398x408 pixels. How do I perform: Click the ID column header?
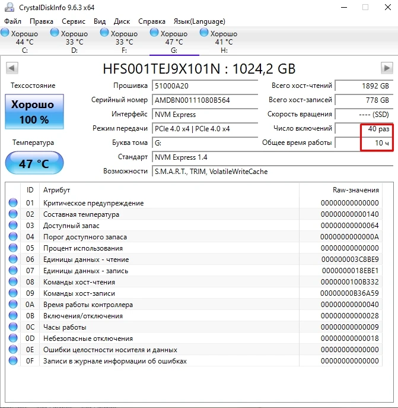(x=30, y=190)
